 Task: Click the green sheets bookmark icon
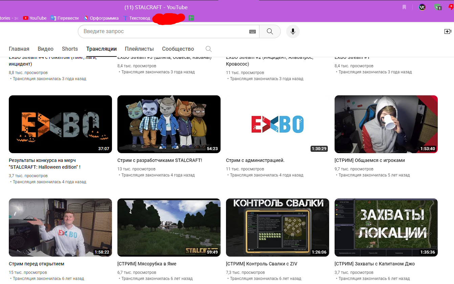tap(191, 18)
